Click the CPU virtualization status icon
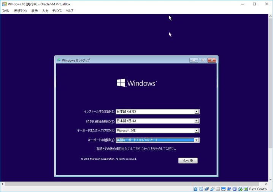The image size is (273, 192). tap(235, 189)
